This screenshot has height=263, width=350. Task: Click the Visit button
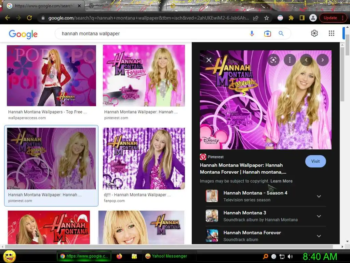point(315,161)
